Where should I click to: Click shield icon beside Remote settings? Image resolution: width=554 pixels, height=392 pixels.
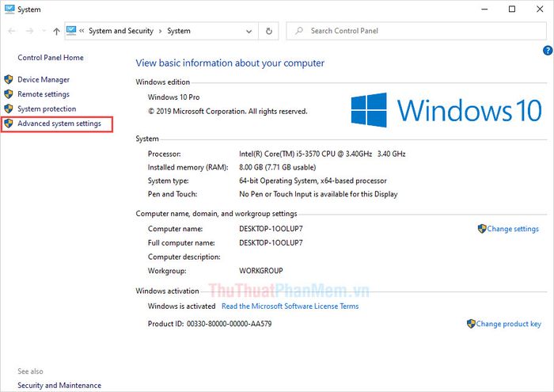pyautogui.click(x=9, y=93)
